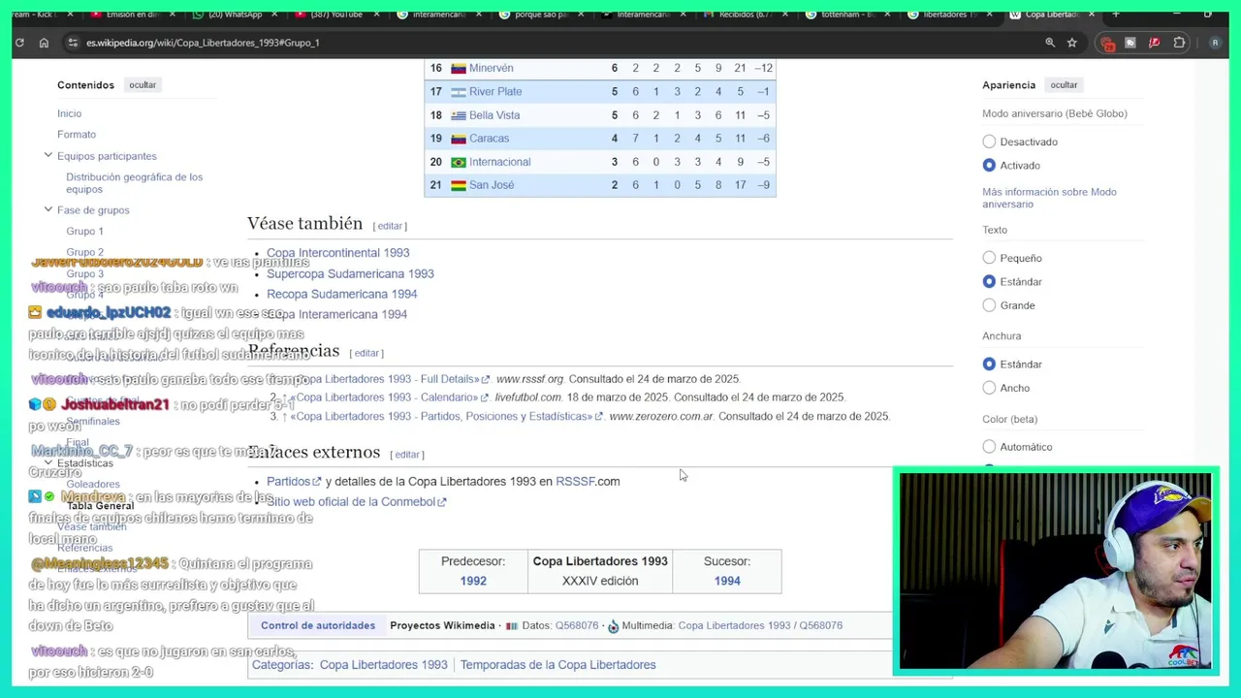The image size is (1241, 698).
Task: Close the tottenham search tab
Action: [888, 15]
